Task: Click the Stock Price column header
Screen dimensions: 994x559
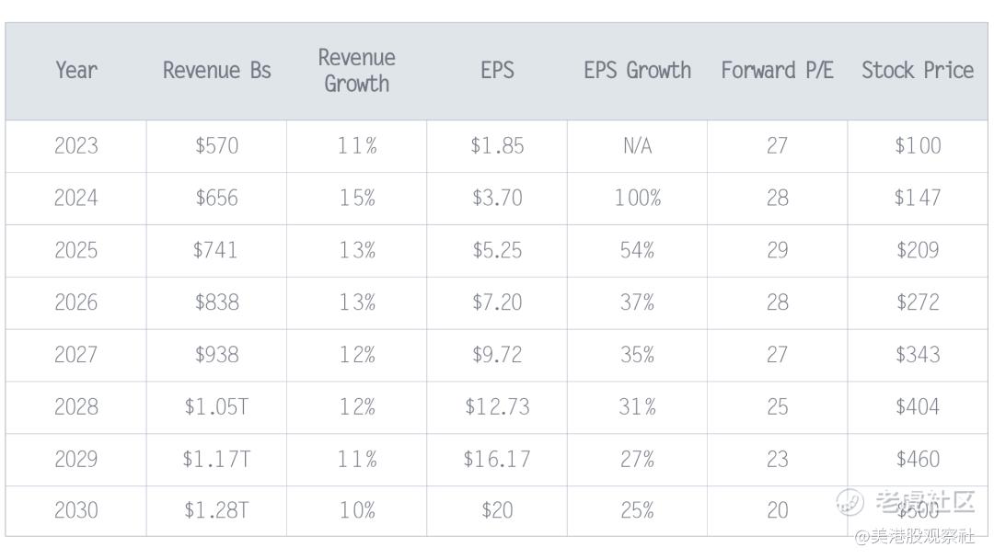Action: 918,71
